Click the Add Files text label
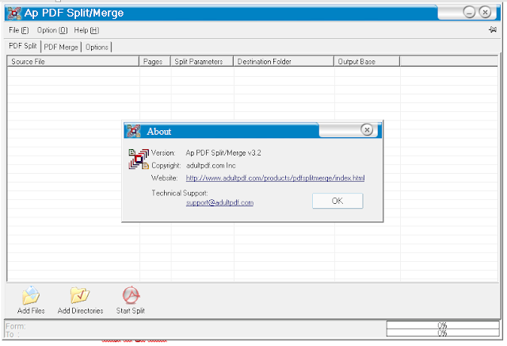 tap(31, 311)
